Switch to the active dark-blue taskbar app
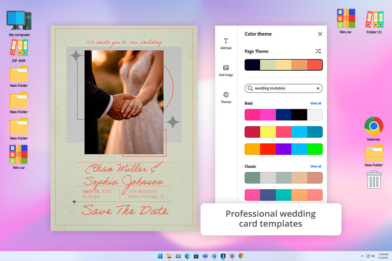The height and width of the screenshot is (261, 392). 223,256
